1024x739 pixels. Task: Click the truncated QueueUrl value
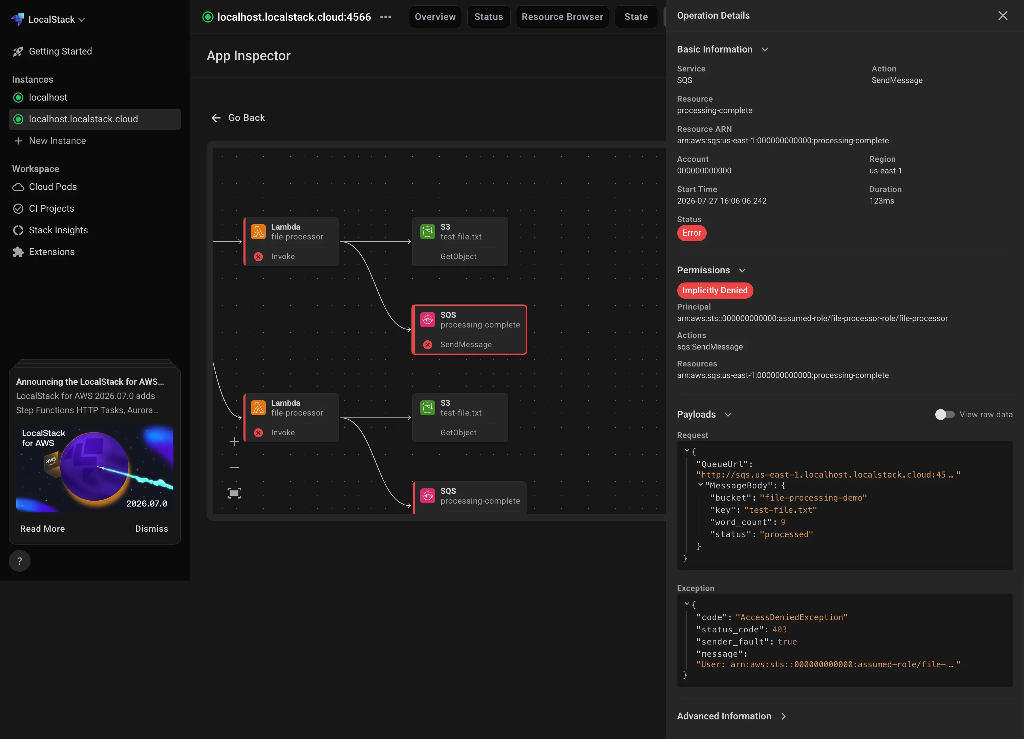point(828,475)
